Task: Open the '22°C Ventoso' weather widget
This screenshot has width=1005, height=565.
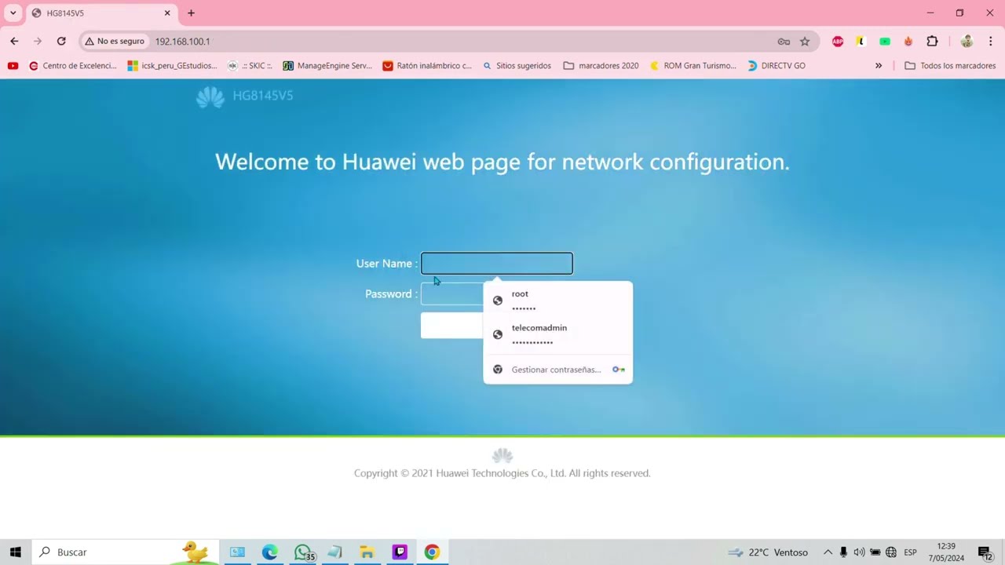Action: pyautogui.click(x=768, y=552)
